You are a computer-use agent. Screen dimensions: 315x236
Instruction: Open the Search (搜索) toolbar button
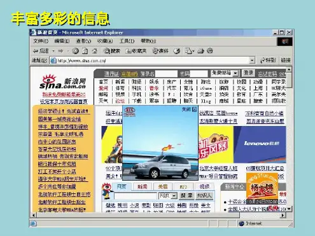click(111, 51)
